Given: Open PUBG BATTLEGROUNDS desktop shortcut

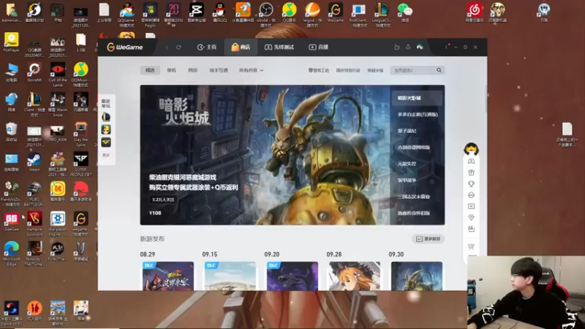Looking at the screenshot, I should point(34,194).
